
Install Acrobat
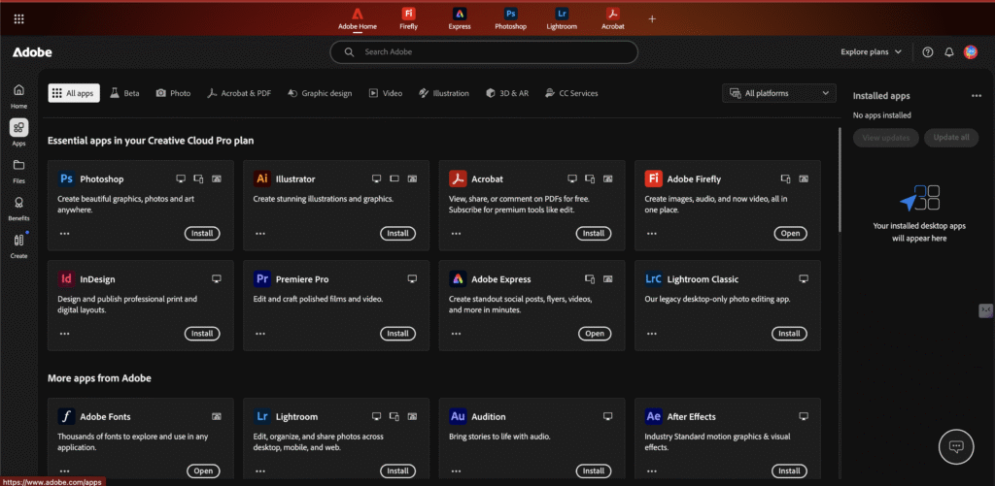tap(594, 233)
